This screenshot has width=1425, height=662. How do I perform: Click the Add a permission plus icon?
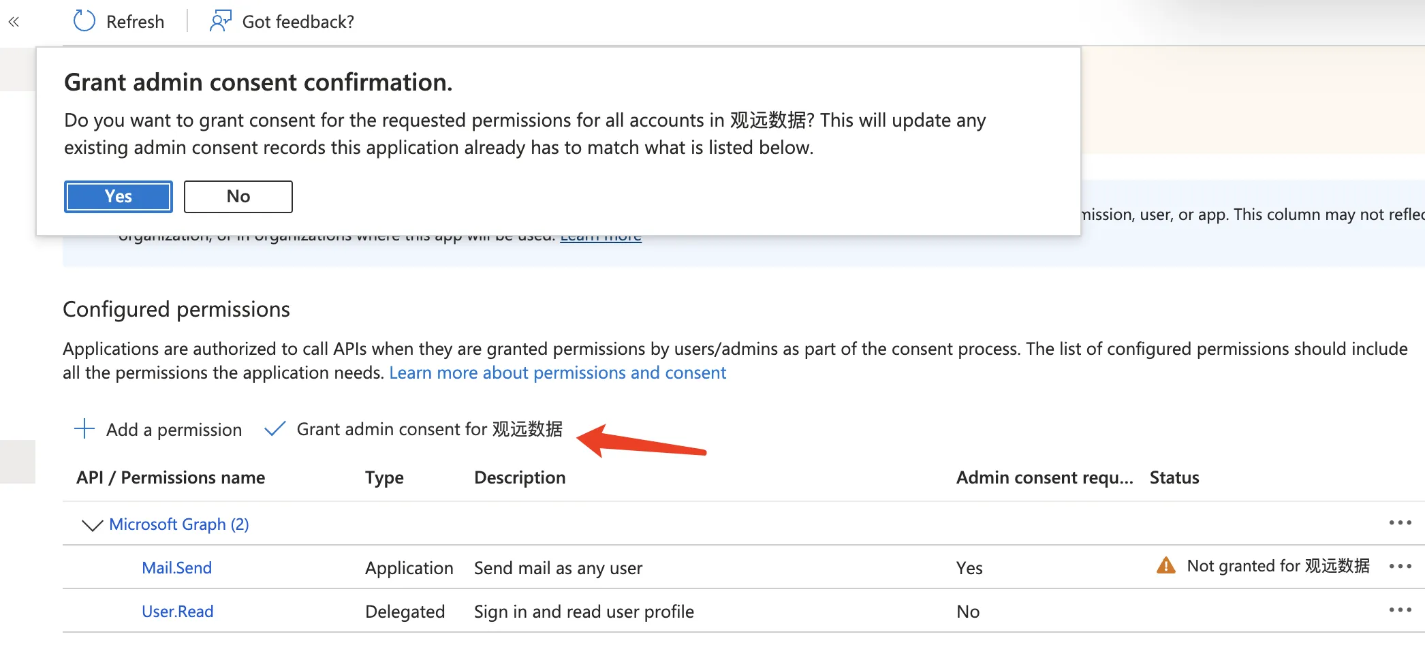(x=84, y=429)
